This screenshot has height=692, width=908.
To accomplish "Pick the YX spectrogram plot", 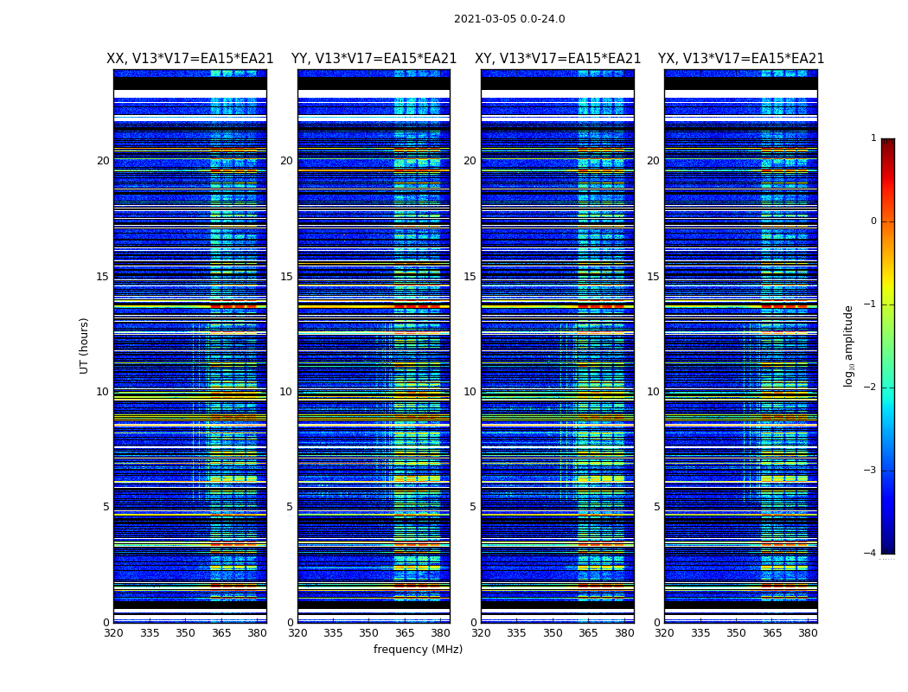I will (740, 346).
